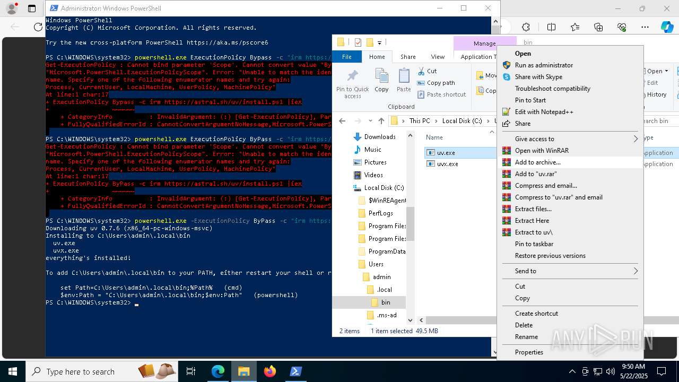This screenshot has width=679, height=382.
Task: Open recent locations dropdown arrow
Action: coord(370,121)
